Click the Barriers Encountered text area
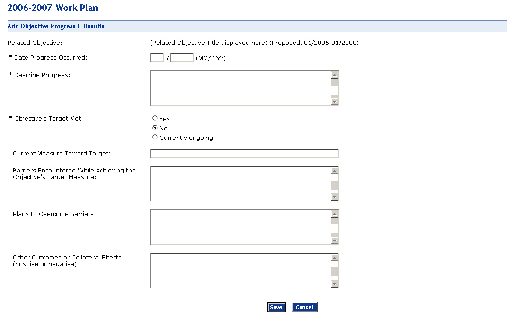Screen dimensions: 507x319 [x=240, y=184]
